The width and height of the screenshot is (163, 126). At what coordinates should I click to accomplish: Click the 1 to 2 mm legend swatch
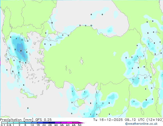click(16, 123)
